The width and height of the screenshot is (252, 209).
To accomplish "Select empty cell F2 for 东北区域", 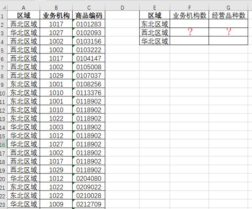I will click(189, 24).
